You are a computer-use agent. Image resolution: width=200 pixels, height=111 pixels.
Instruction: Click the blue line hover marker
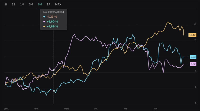[x=54, y=91]
